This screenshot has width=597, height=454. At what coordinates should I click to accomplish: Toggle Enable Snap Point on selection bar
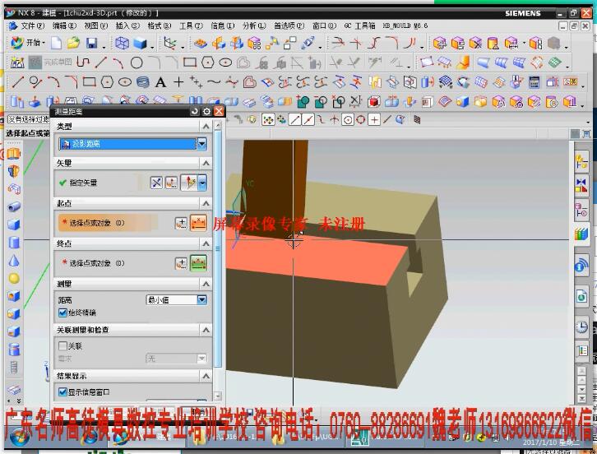268,120
